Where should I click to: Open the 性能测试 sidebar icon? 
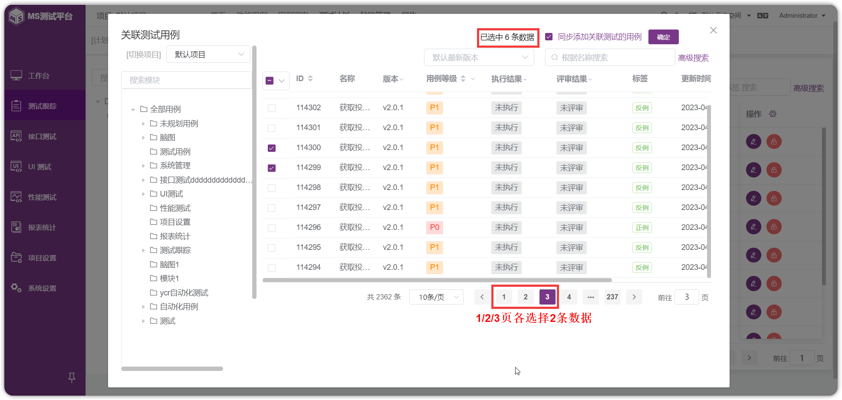(16, 197)
